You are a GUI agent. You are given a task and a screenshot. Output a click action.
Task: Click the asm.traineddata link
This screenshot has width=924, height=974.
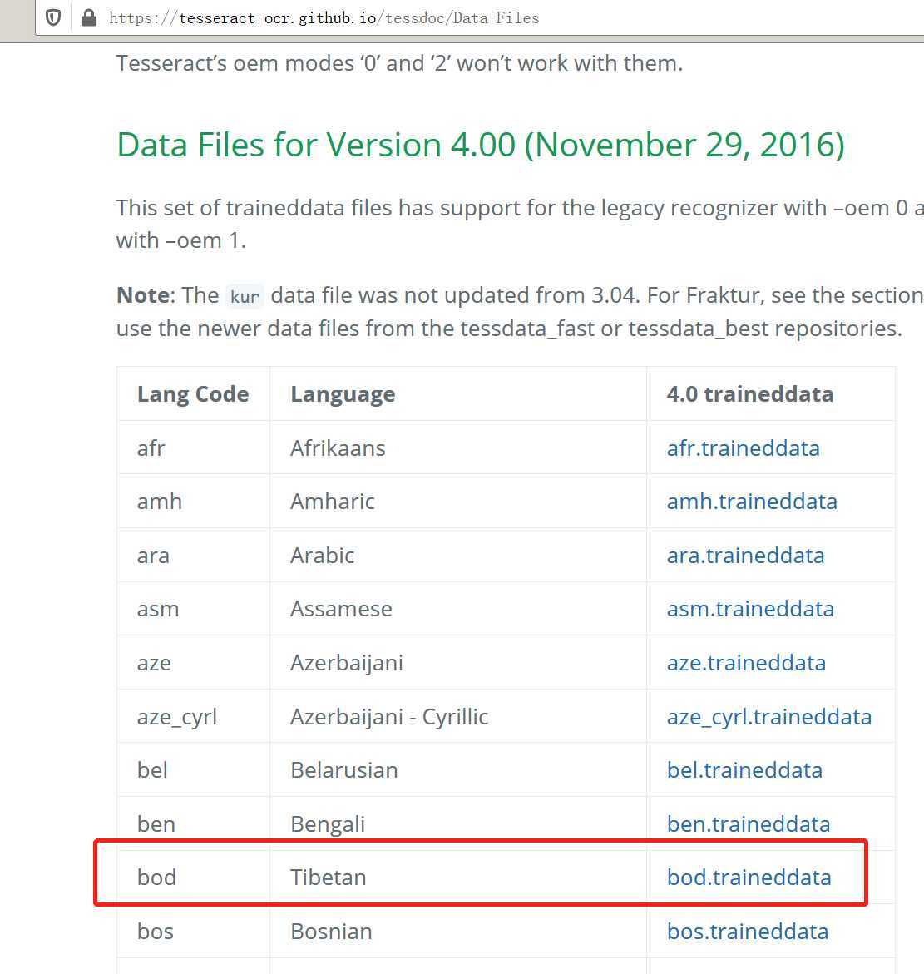750,609
